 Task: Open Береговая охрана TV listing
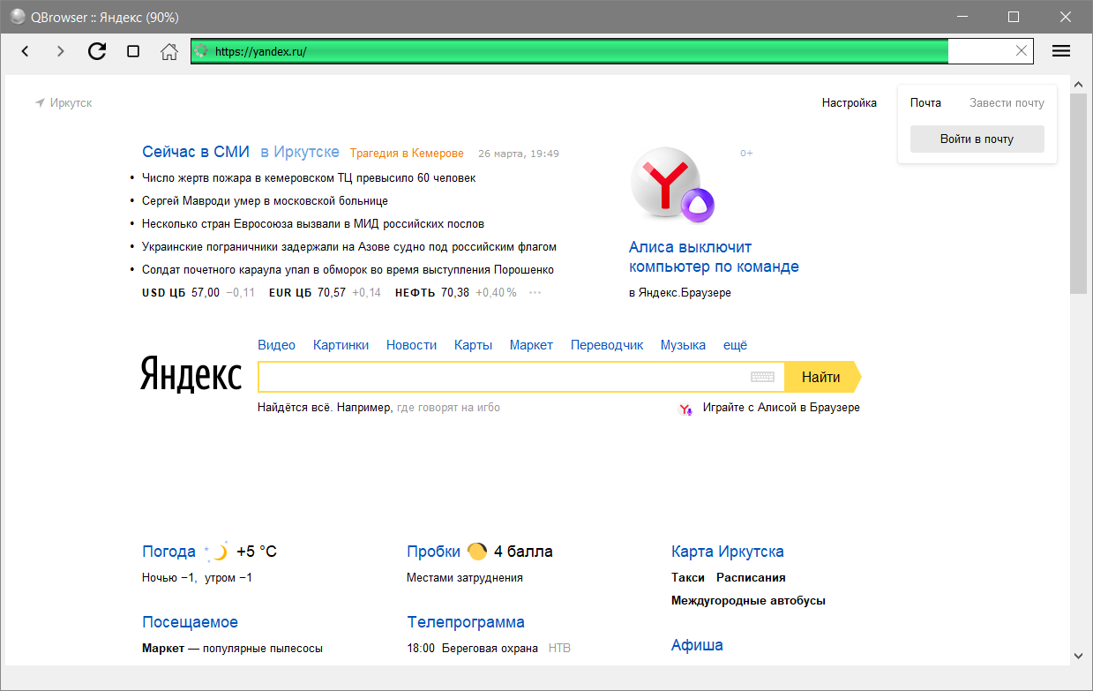tap(490, 649)
